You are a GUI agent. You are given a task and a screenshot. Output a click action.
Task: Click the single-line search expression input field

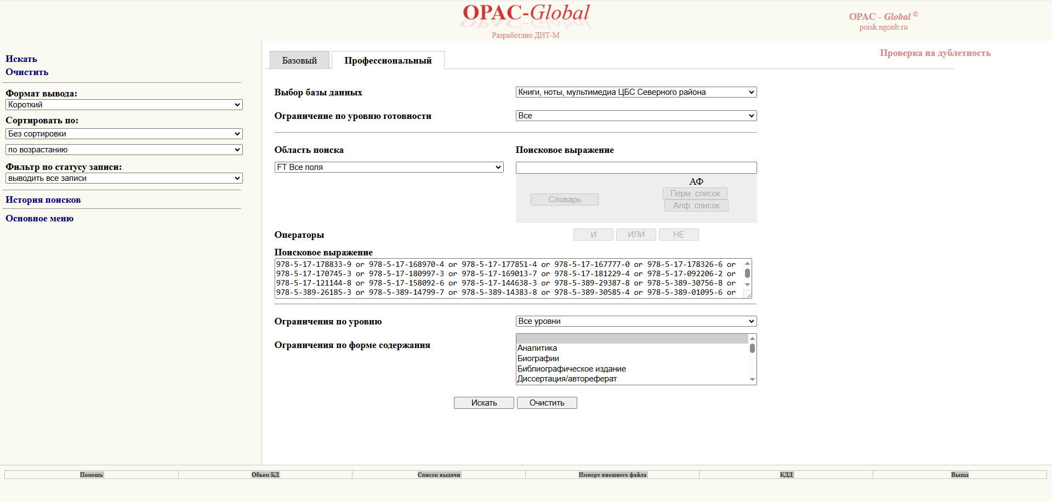[636, 168]
